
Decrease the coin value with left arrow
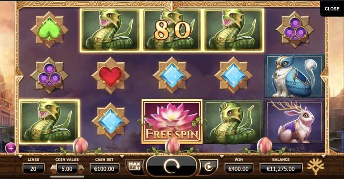(53, 169)
